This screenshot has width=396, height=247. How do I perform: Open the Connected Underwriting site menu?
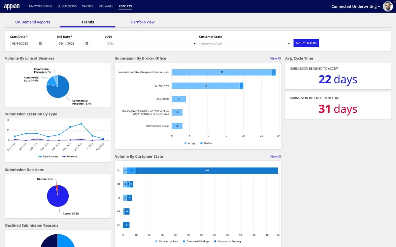click(355, 6)
